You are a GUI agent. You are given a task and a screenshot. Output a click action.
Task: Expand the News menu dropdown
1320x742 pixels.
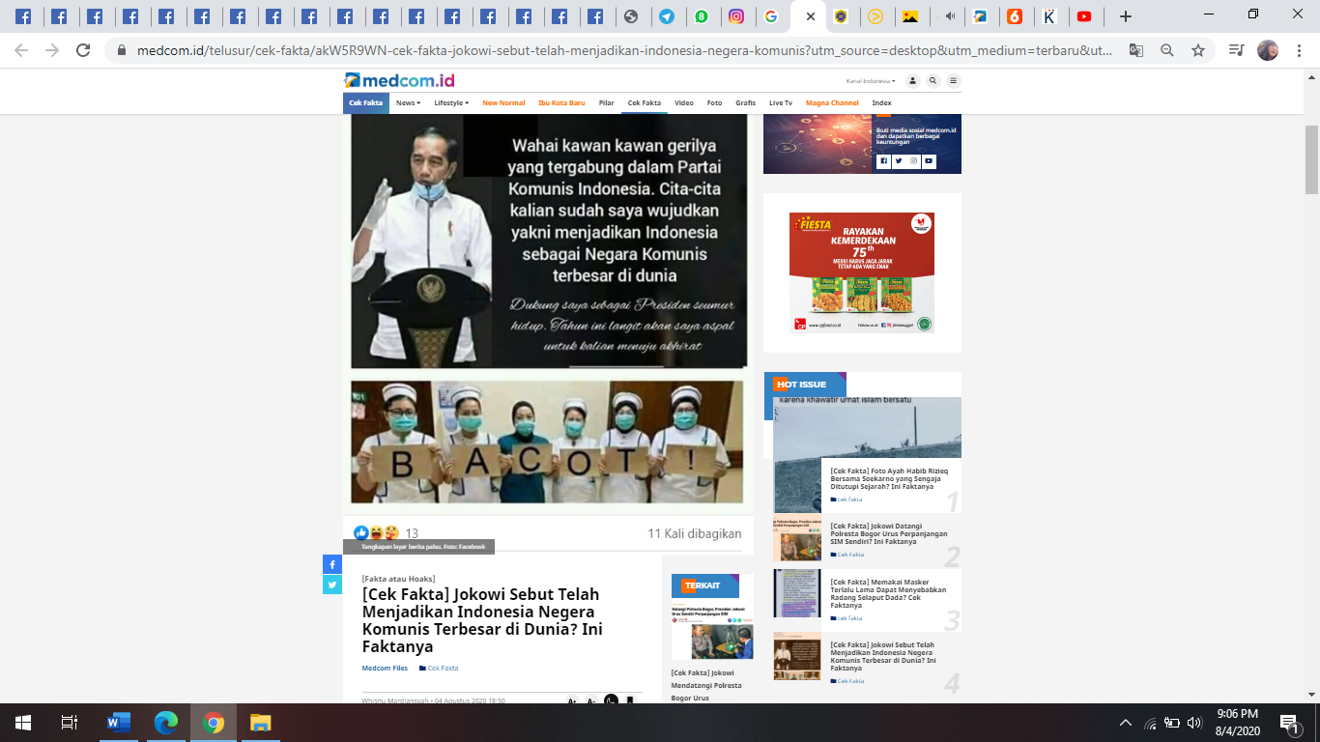408,102
